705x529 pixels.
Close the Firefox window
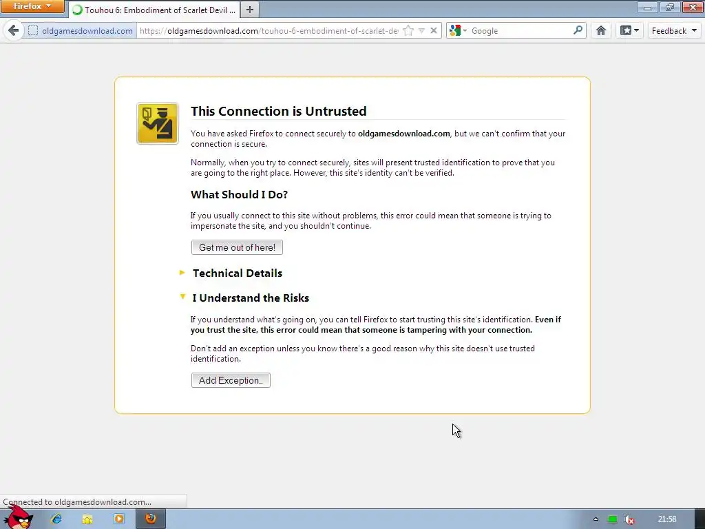693,7
